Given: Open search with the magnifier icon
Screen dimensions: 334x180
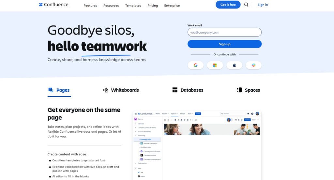Looking at the screenshot, I should 246,5.
